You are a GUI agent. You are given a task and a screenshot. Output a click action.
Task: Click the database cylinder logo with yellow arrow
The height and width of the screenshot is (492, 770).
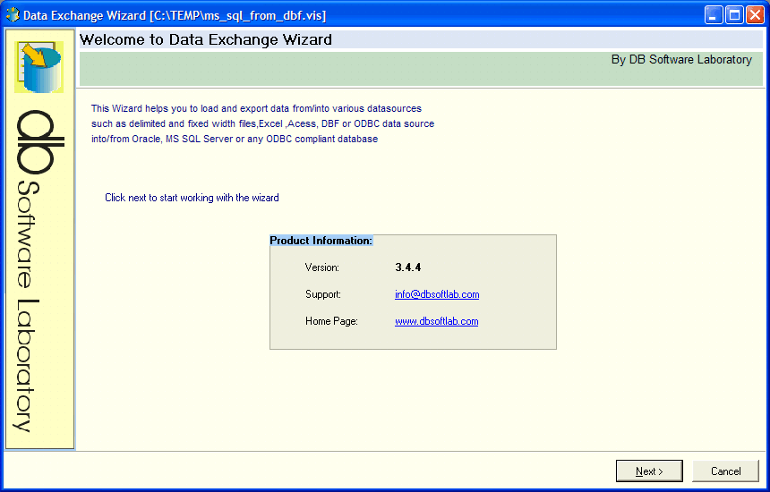pyautogui.click(x=38, y=67)
